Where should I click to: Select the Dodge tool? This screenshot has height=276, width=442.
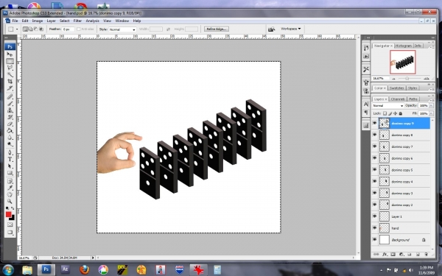pos(10,144)
